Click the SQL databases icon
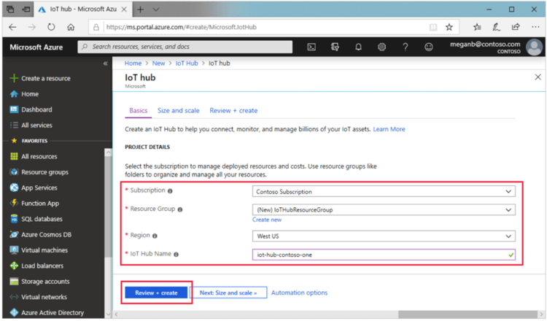547x321 pixels. point(14,219)
